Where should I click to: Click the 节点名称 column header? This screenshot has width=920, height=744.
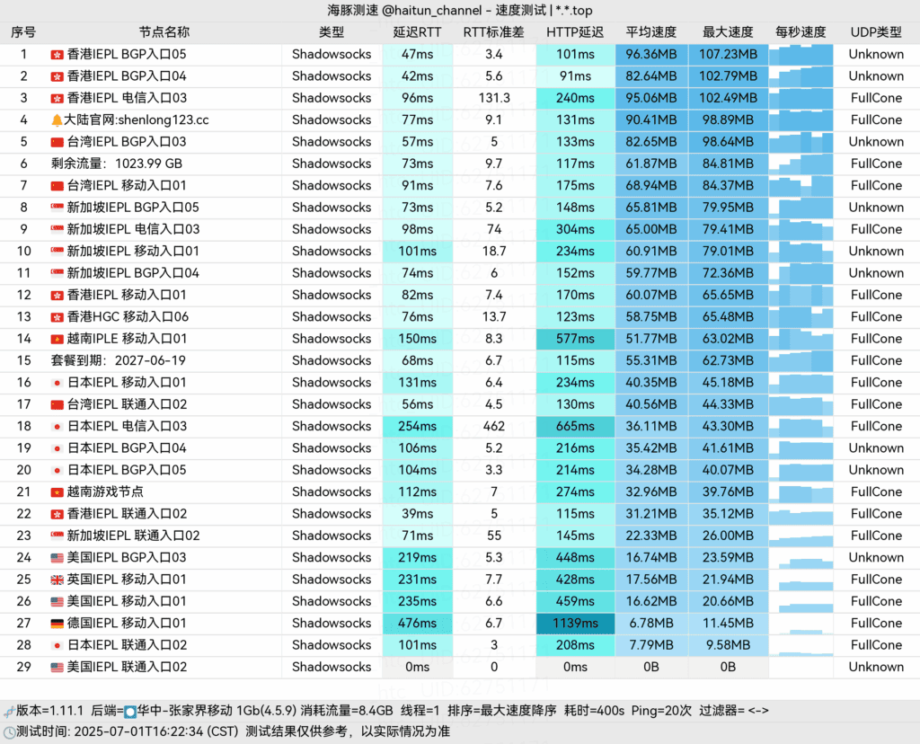[x=164, y=32]
